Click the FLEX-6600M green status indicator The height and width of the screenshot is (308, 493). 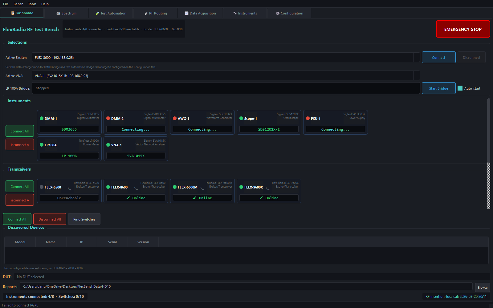tap(175, 187)
